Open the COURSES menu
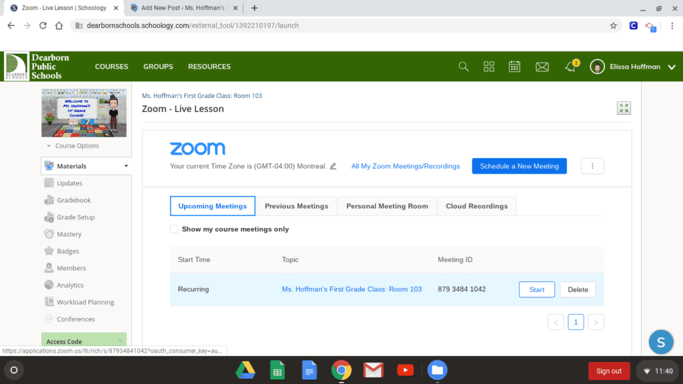 (111, 67)
